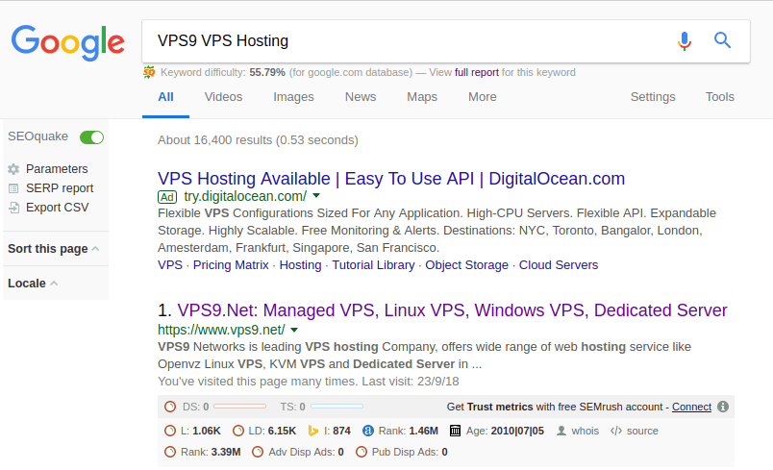The image size is (773, 470).
Task: Collapse the Locale section
Action: click(x=33, y=284)
